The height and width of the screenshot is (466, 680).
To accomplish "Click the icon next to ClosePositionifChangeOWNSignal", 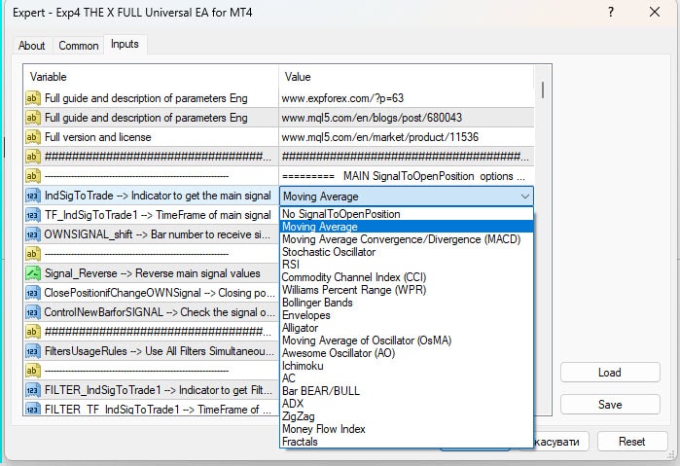I will point(32,293).
